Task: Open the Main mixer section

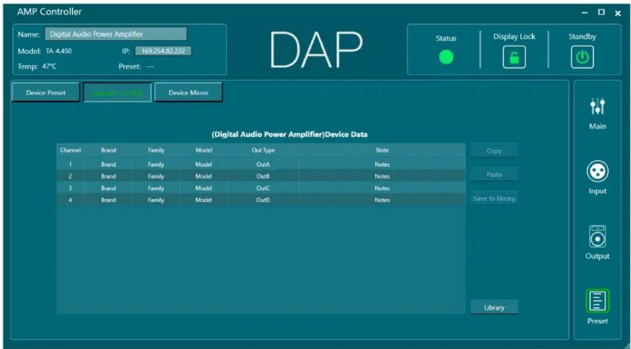Action: click(598, 113)
